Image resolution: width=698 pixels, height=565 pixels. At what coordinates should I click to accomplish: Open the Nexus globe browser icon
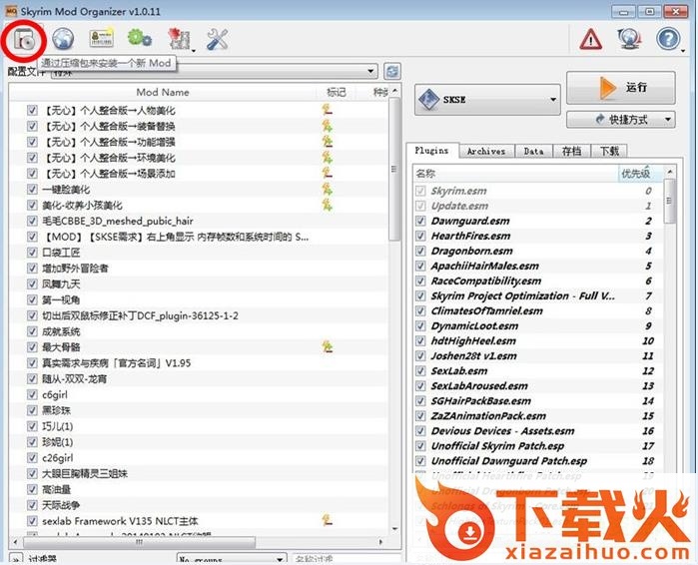pyautogui.click(x=64, y=40)
